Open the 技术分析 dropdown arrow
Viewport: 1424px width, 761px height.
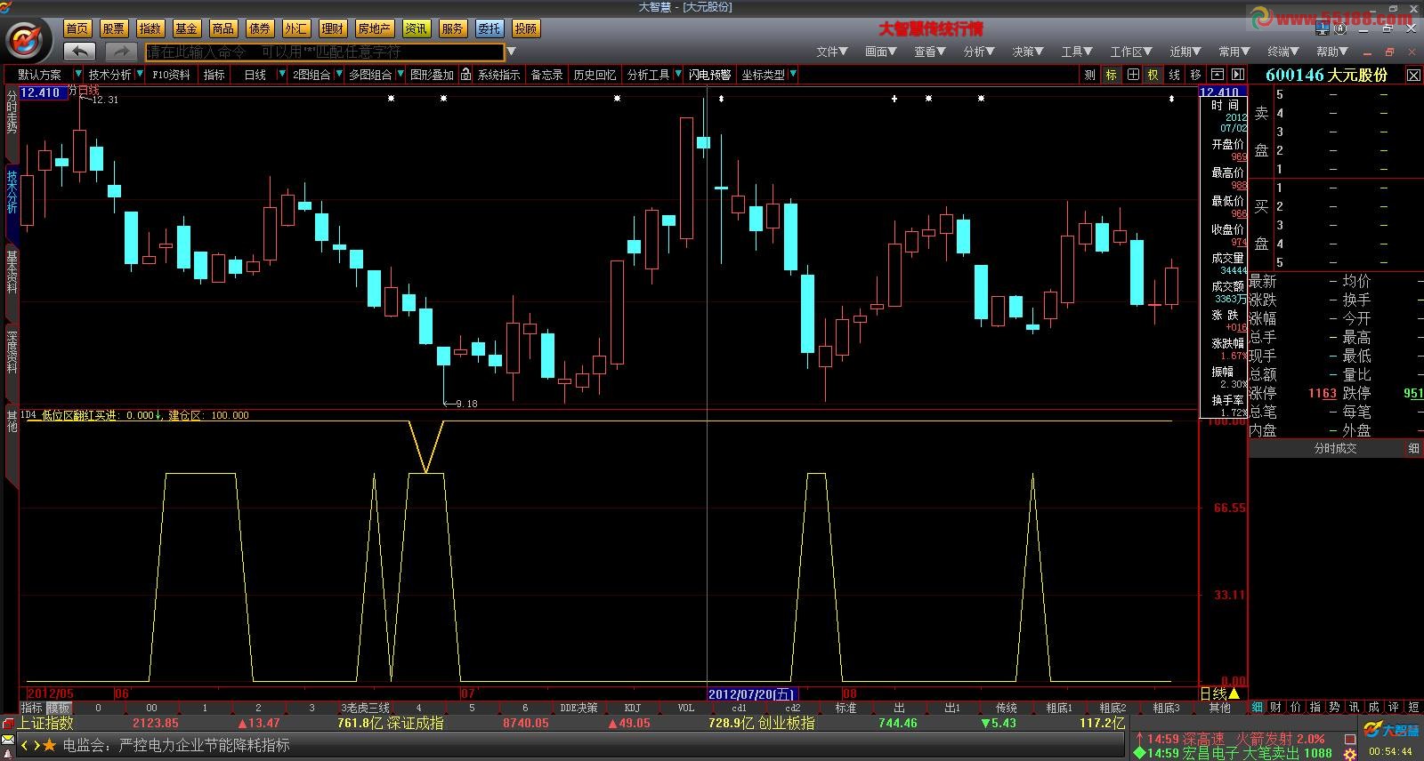pyautogui.click(x=140, y=75)
